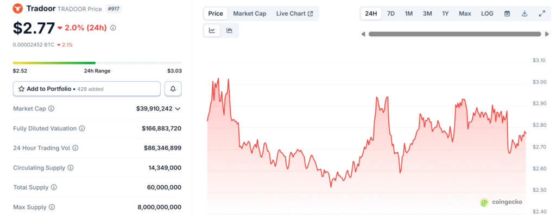This screenshot has height=215, width=556.
Task: Click the price alert bell icon
Action: [173, 89]
